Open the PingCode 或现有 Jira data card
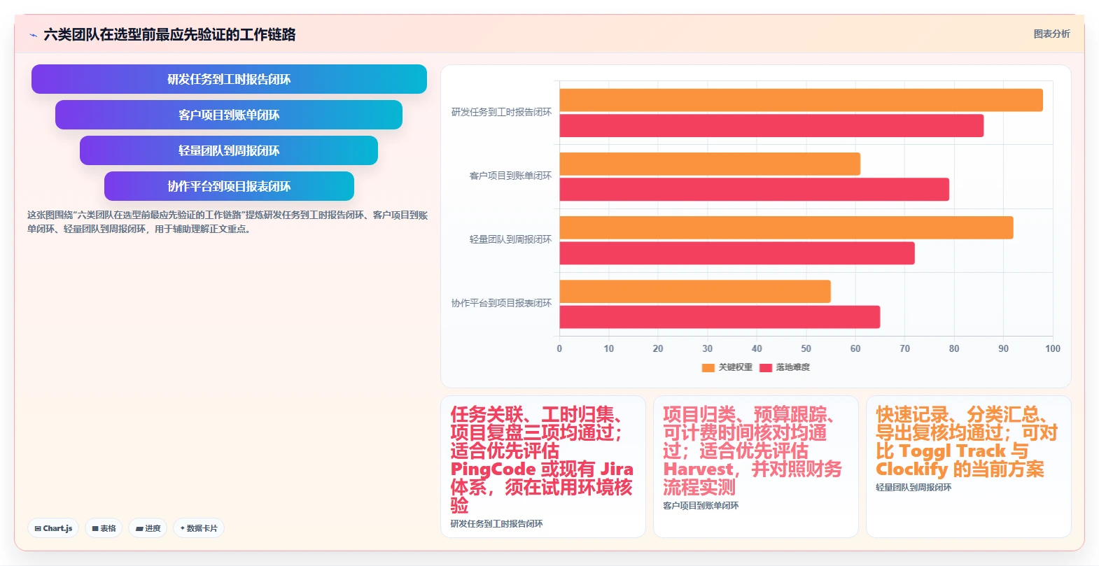 click(543, 467)
